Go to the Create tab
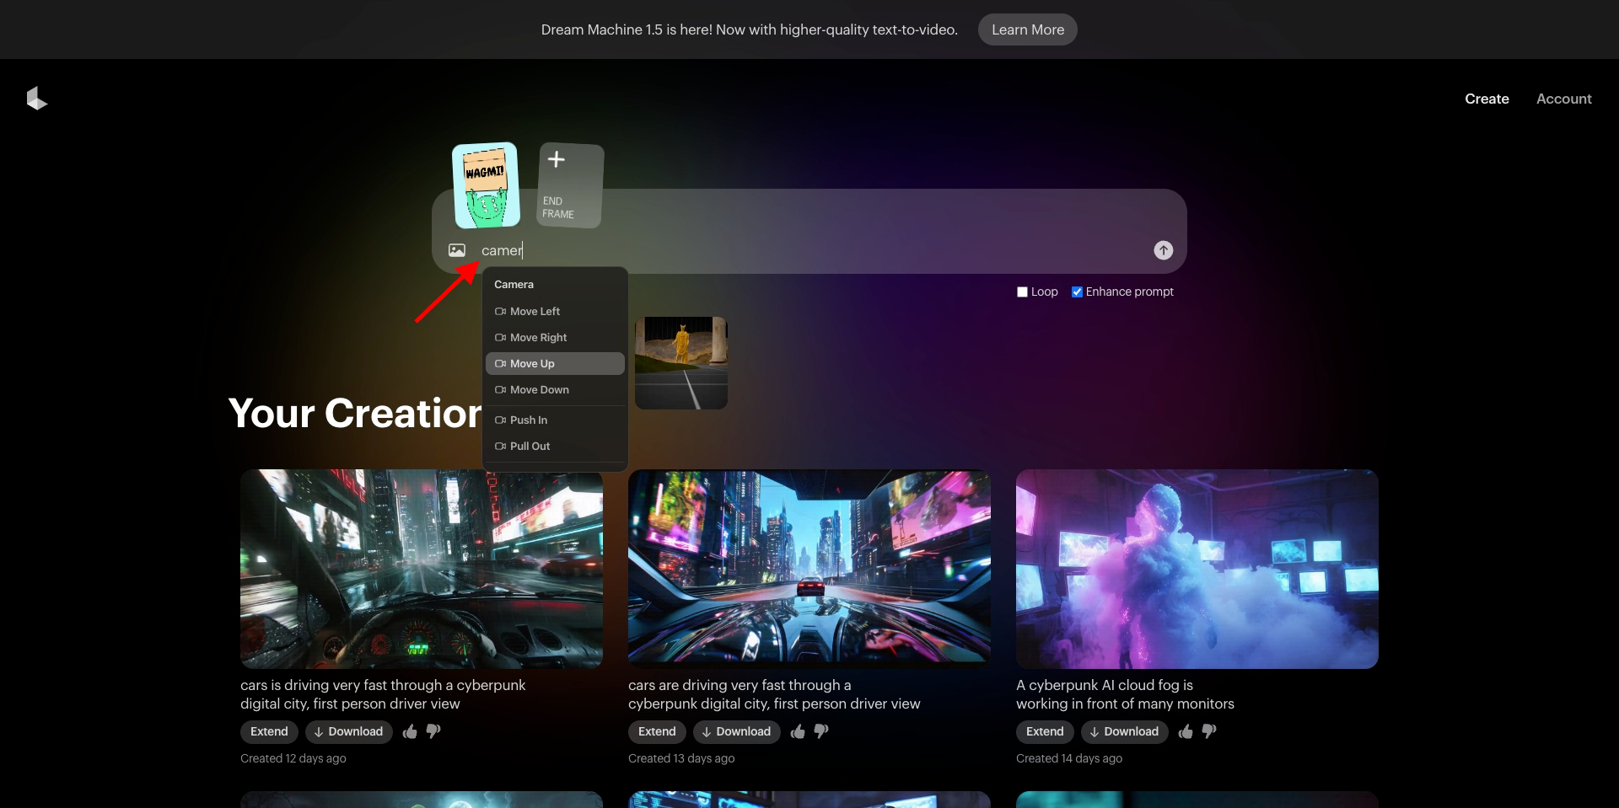 click(x=1486, y=99)
